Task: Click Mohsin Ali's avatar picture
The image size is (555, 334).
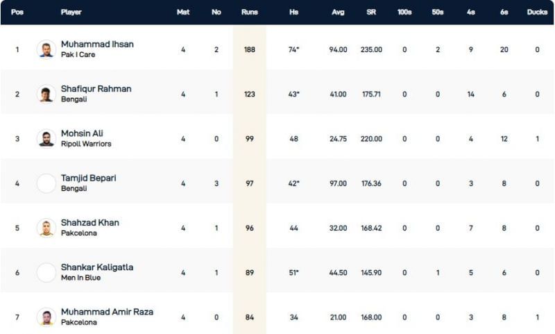Action: 46,138
